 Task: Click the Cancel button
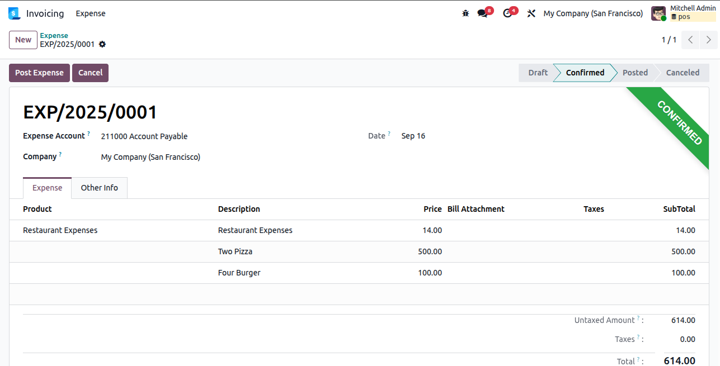[90, 73]
